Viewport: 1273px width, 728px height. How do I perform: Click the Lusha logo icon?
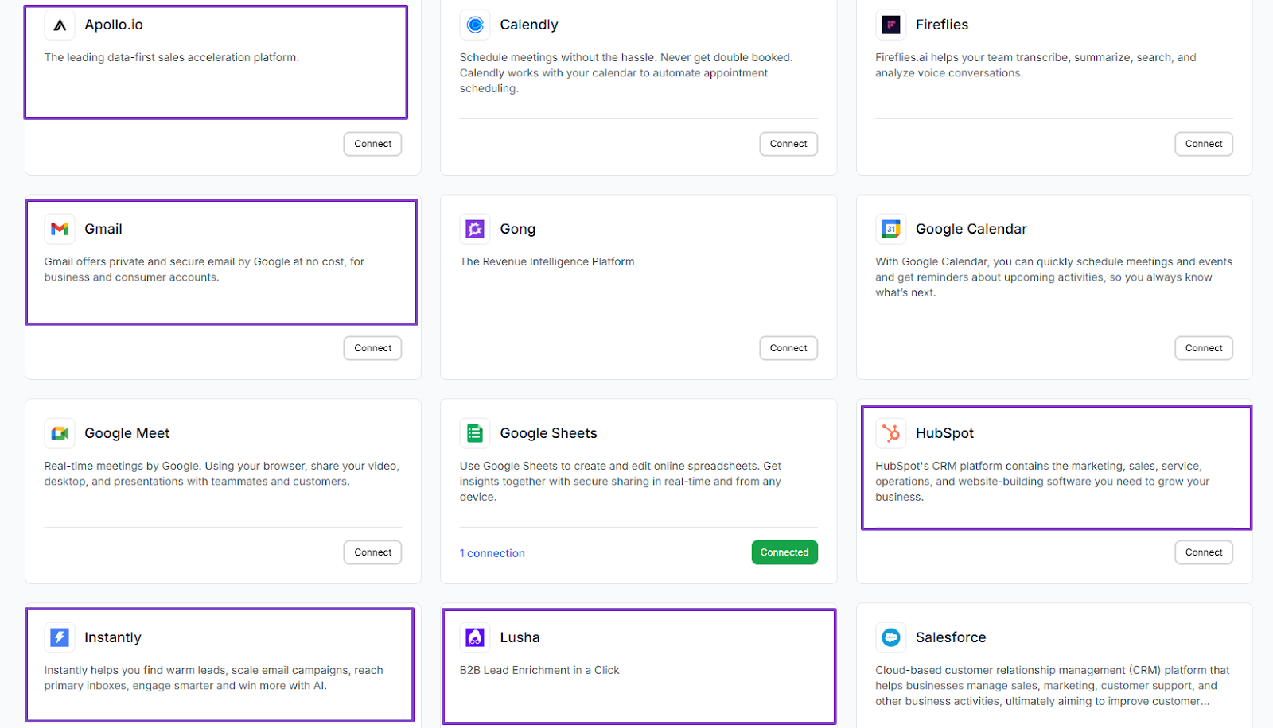tap(475, 637)
